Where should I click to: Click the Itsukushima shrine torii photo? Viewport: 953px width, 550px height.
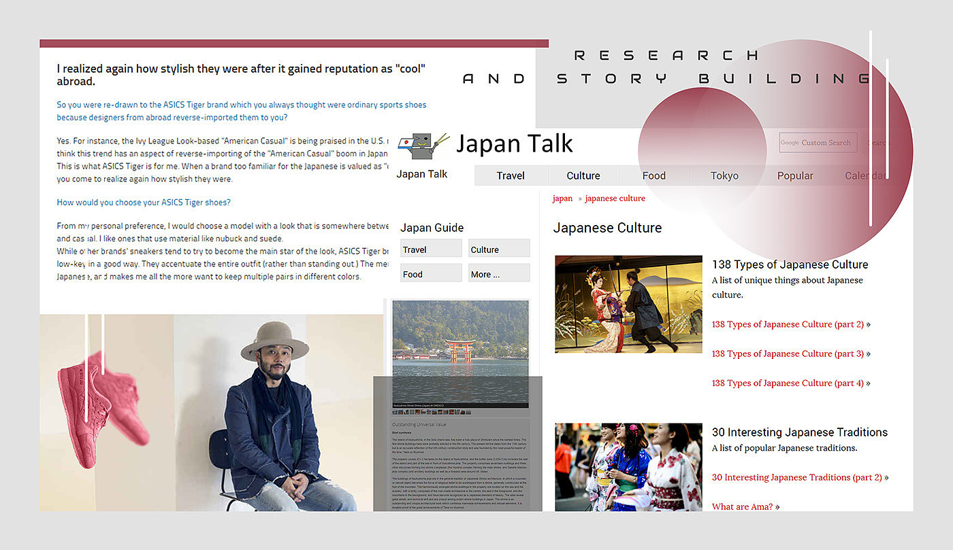[460, 354]
